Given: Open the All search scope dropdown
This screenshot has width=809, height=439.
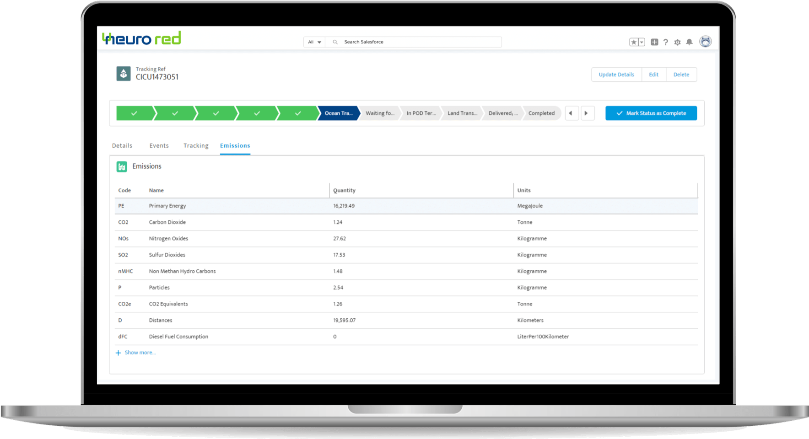Looking at the screenshot, I should point(314,42).
